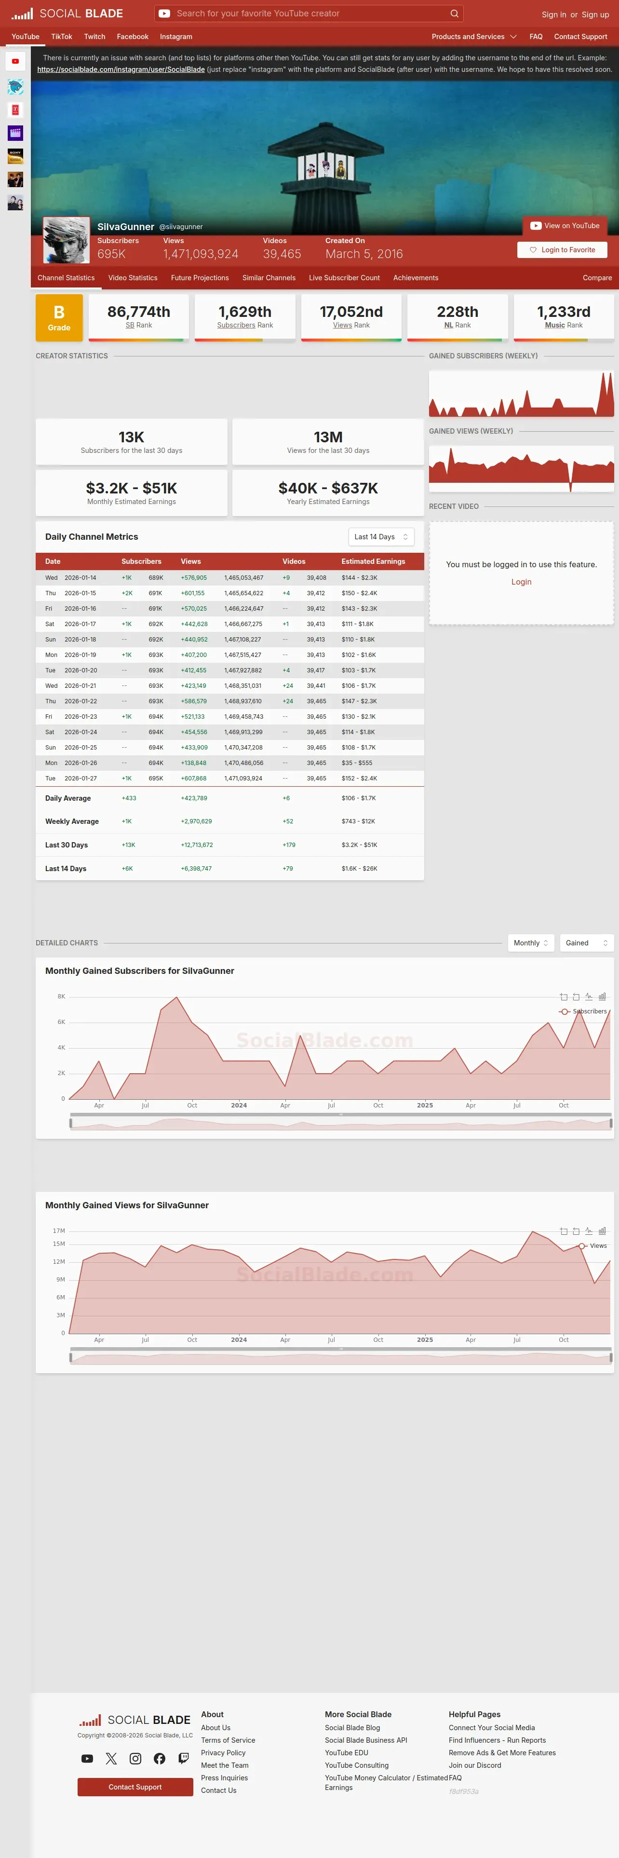Open the Future Projections tab
This screenshot has width=619, height=1858.
(x=200, y=278)
